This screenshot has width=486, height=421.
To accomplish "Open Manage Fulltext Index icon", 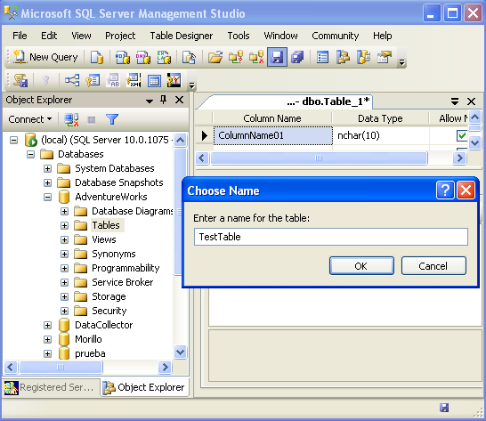I will [113, 81].
